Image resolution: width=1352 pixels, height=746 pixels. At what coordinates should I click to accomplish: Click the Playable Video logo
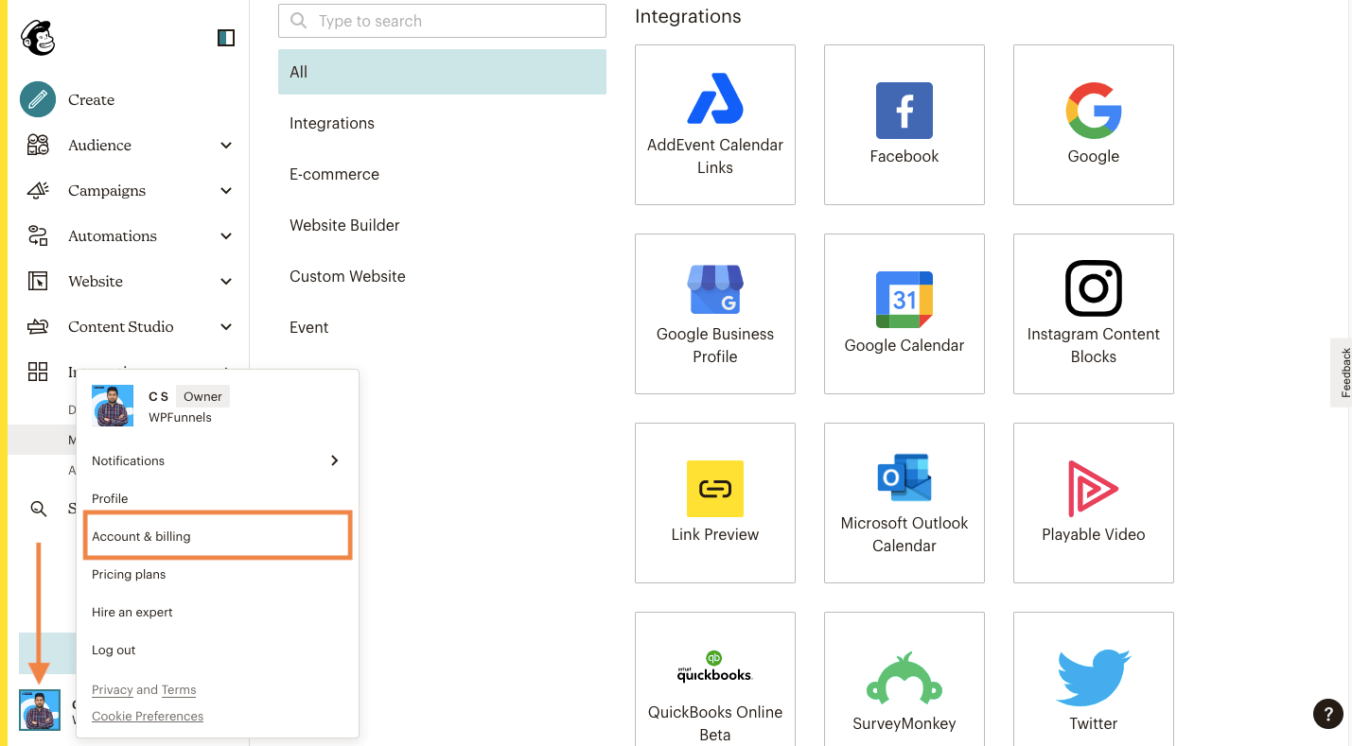[1094, 489]
